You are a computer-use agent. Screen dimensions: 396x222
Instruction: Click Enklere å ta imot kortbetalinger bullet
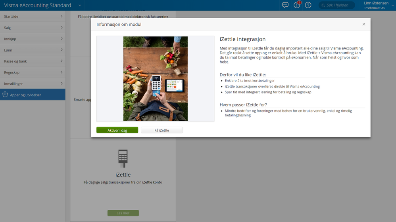(250, 81)
